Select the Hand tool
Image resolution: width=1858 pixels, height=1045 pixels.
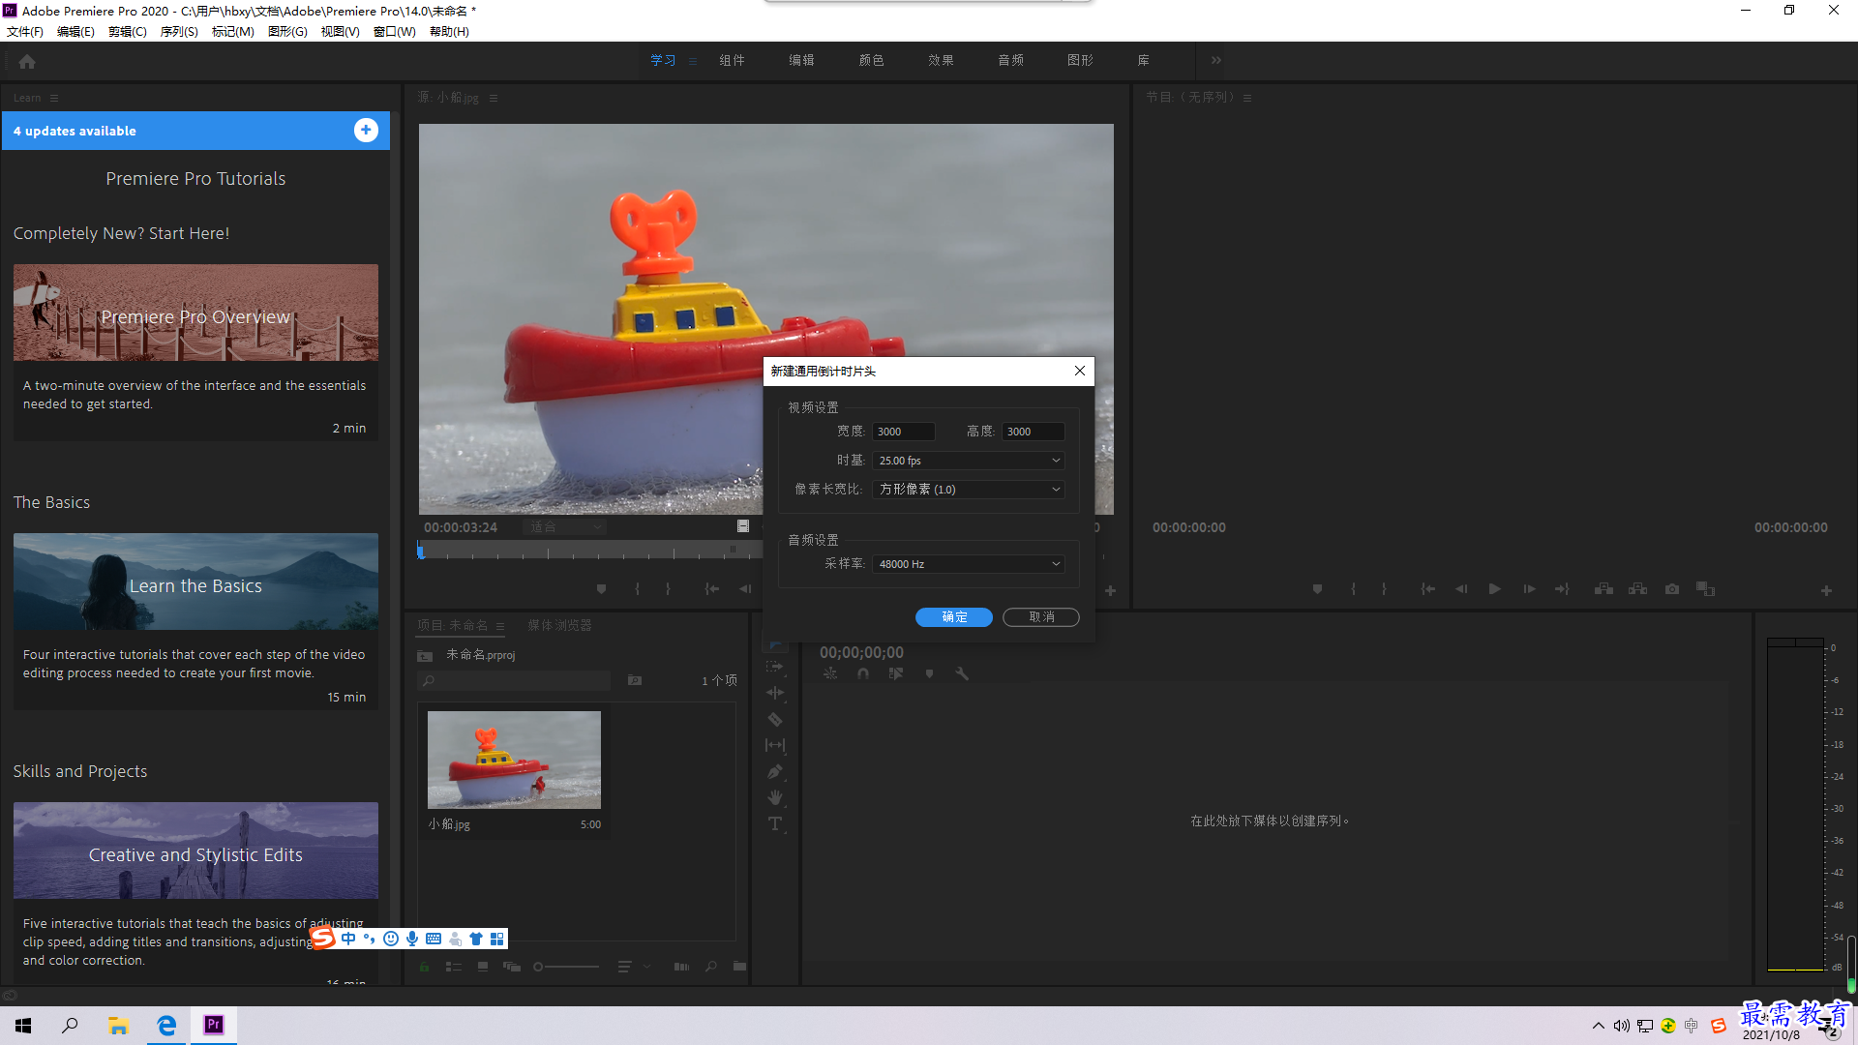[775, 797]
